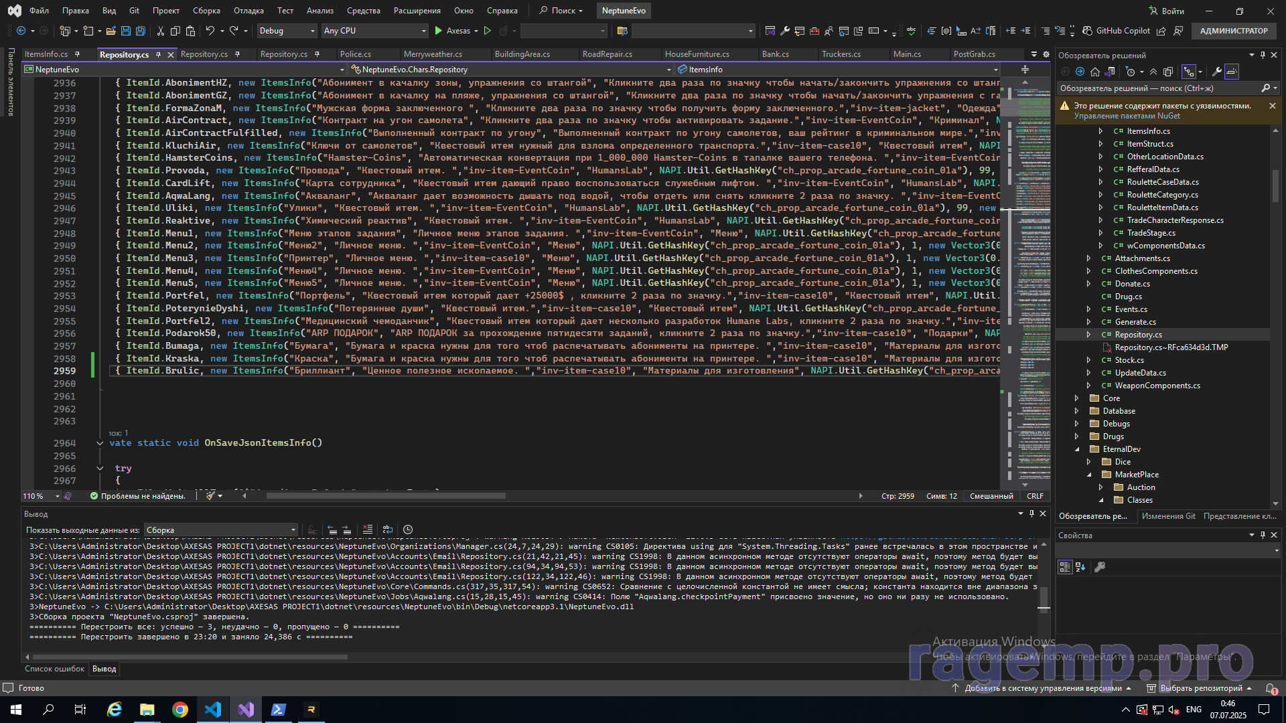
Task: Click the Share icon next to GitHub Copilot
Action: point(1161,31)
